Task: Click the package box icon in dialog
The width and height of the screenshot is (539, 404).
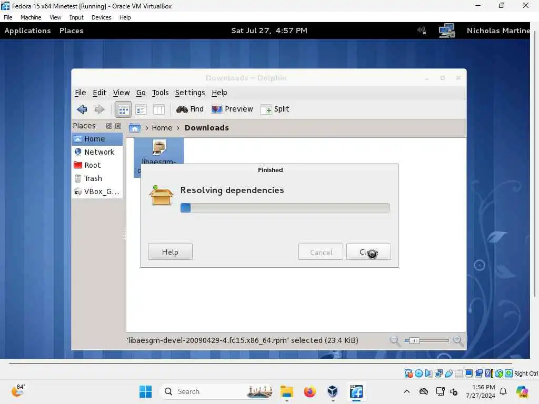Action: point(161,195)
